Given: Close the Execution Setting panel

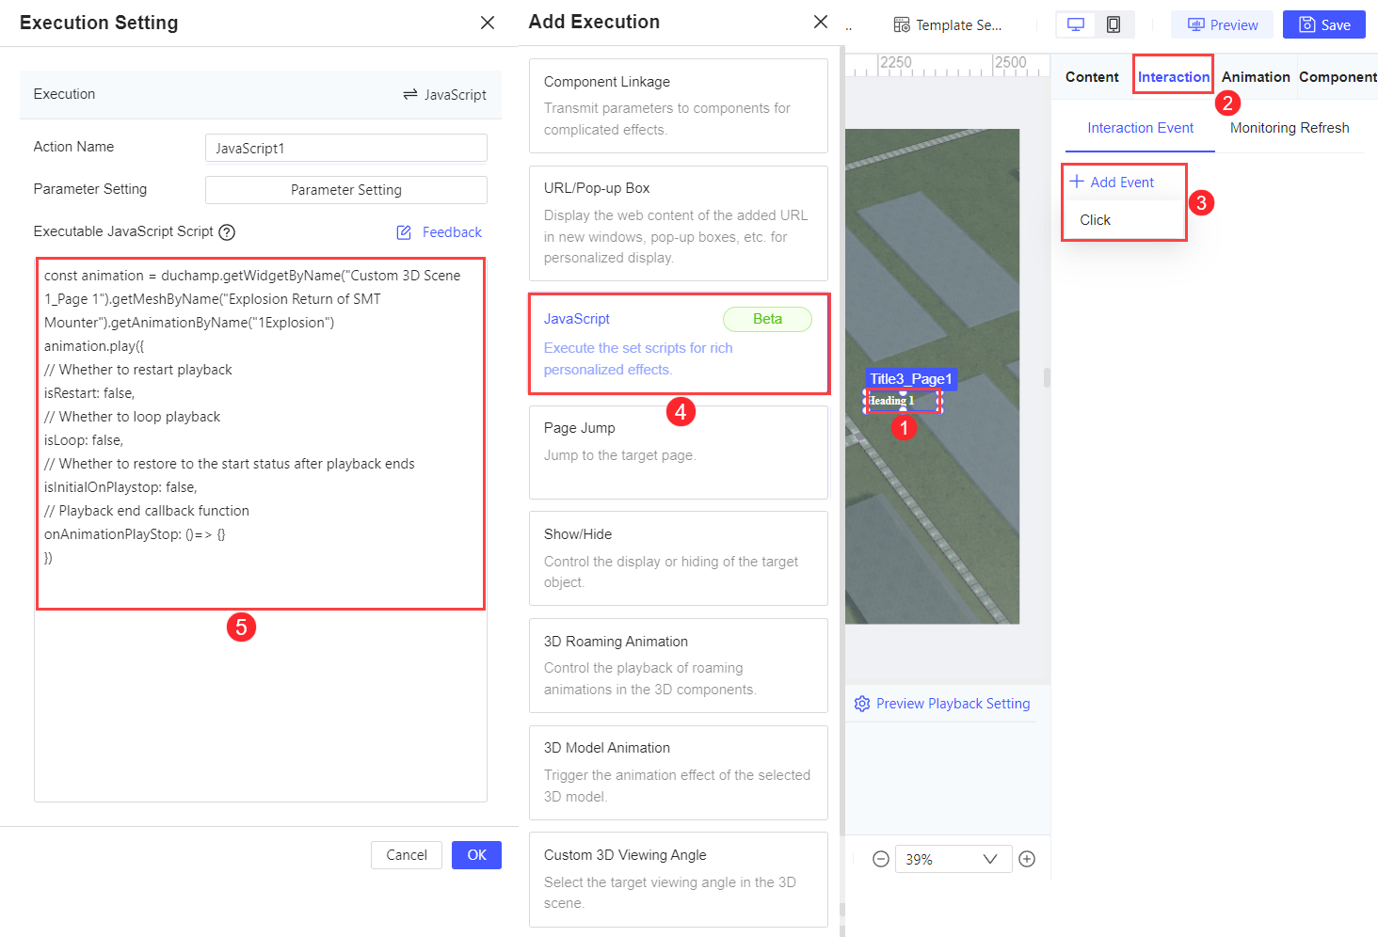Looking at the screenshot, I should point(488,23).
